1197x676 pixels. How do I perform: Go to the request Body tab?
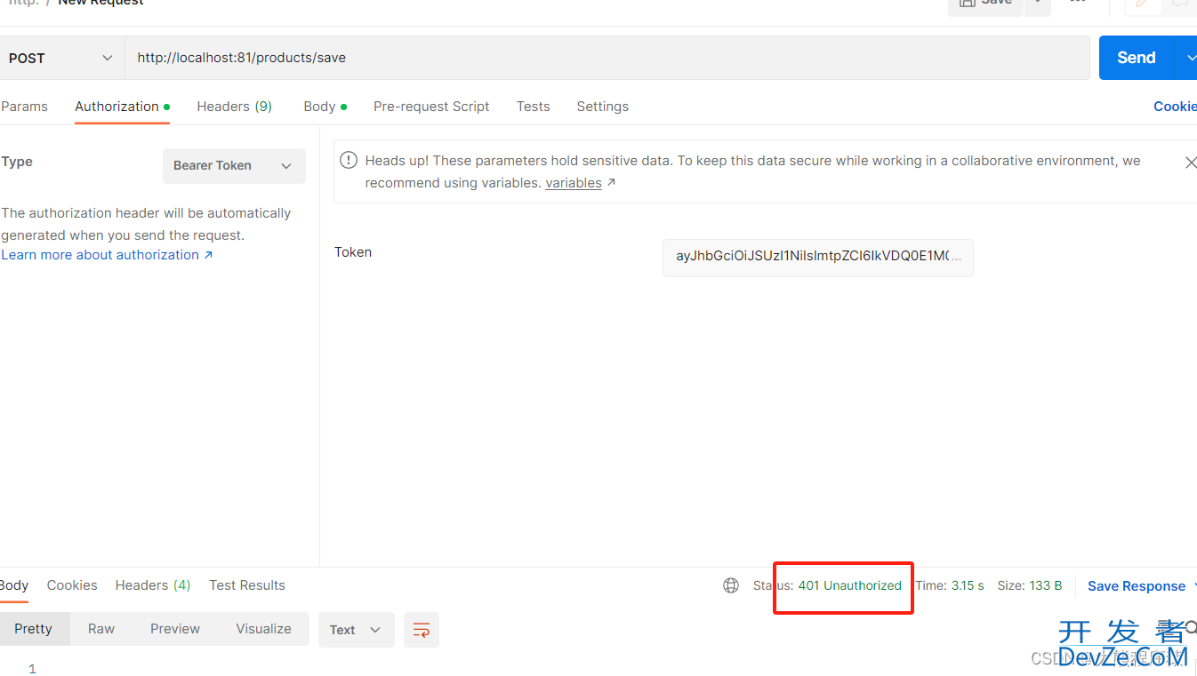click(325, 107)
